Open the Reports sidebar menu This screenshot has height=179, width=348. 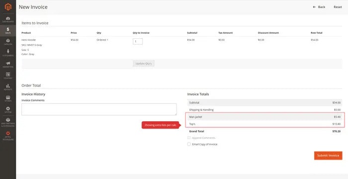8,87
